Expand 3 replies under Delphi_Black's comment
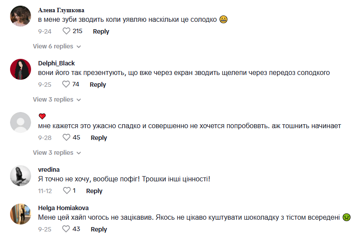356x238 pixels. pos(57,99)
